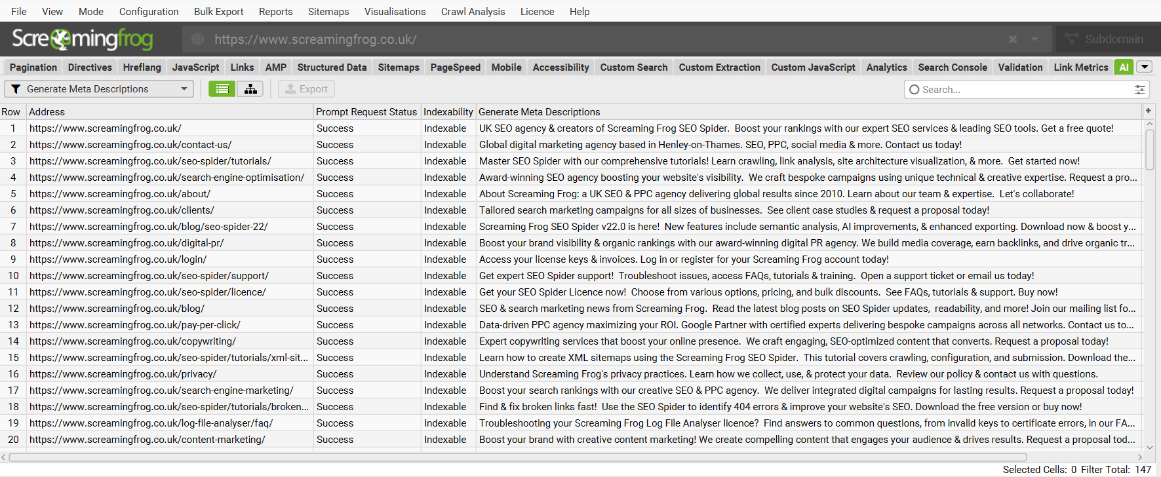
Task: Click the Export button
Action: click(x=306, y=89)
